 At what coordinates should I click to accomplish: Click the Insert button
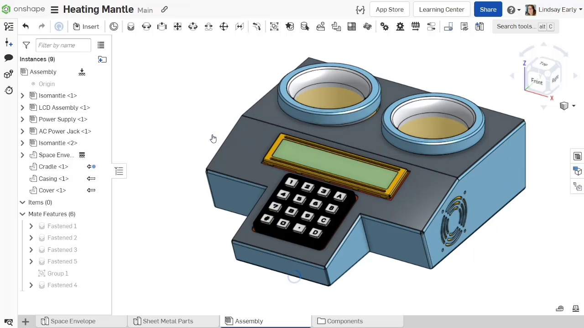[86, 26]
